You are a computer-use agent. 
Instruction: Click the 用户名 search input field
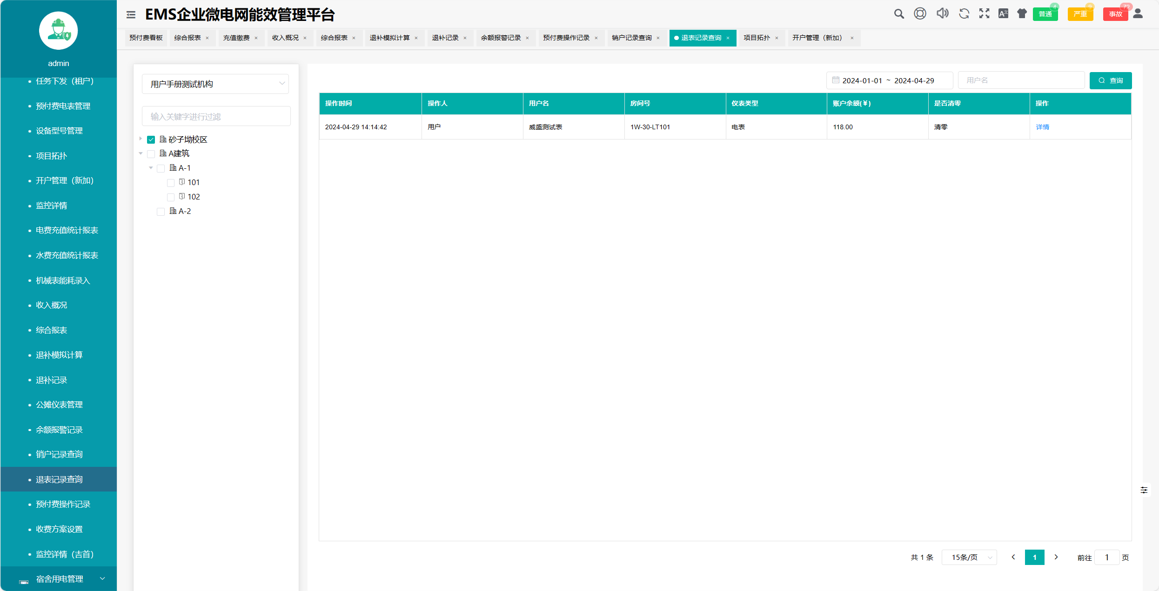(x=1021, y=80)
